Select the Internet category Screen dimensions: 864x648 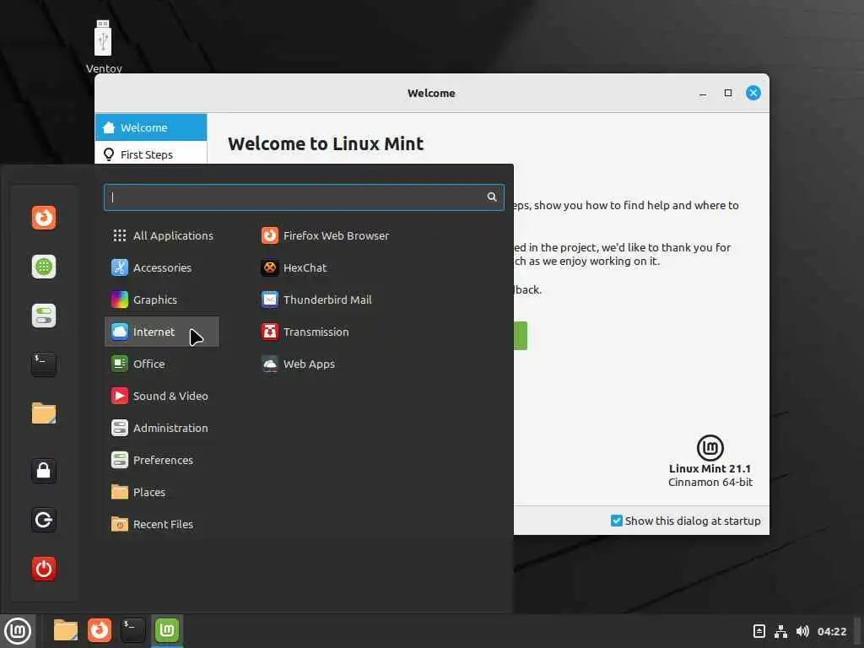click(162, 332)
